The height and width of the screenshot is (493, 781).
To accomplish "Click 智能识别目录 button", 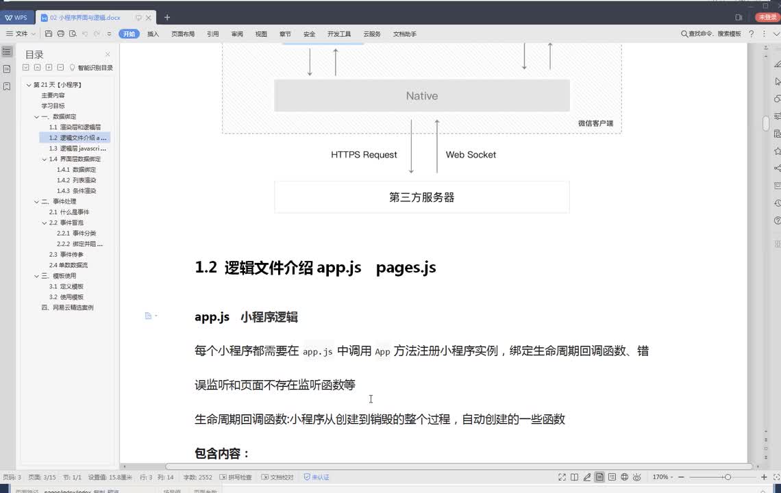I will pos(91,68).
